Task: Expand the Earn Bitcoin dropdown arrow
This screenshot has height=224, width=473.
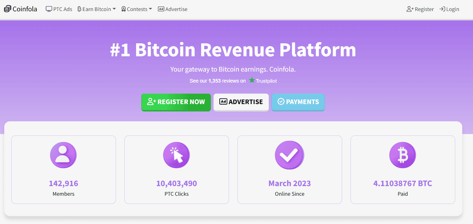Action: click(x=114, y=9)
